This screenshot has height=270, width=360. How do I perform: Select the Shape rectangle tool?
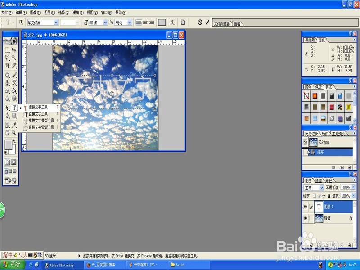14,115
